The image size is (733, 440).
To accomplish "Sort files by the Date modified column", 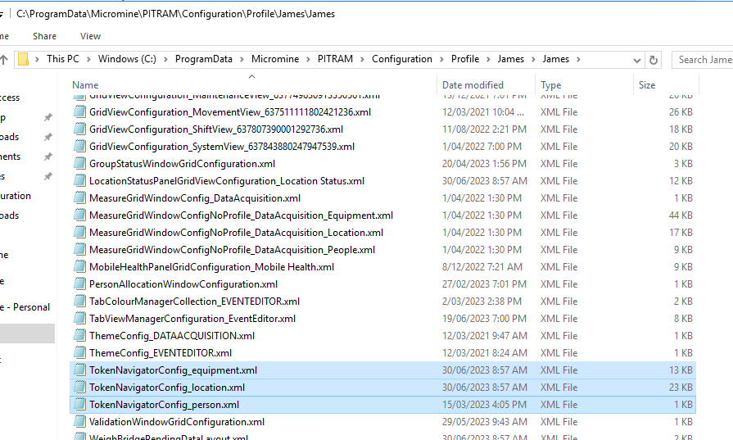I will pyautogui.click(x=473, y=85).
